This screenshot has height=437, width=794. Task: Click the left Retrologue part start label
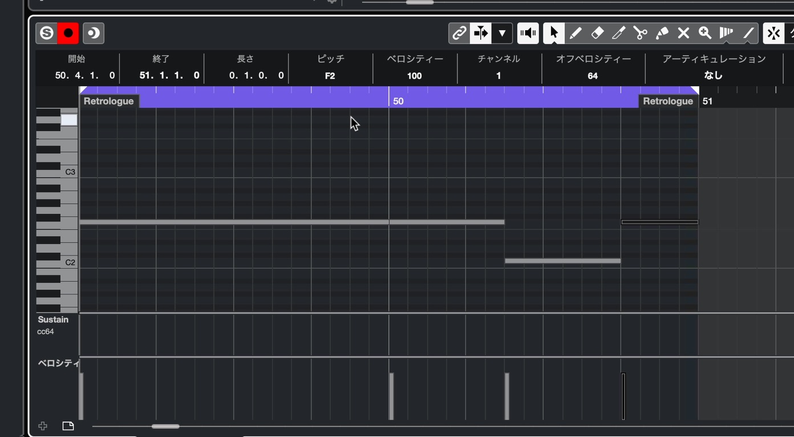click(x=108, y=101)
